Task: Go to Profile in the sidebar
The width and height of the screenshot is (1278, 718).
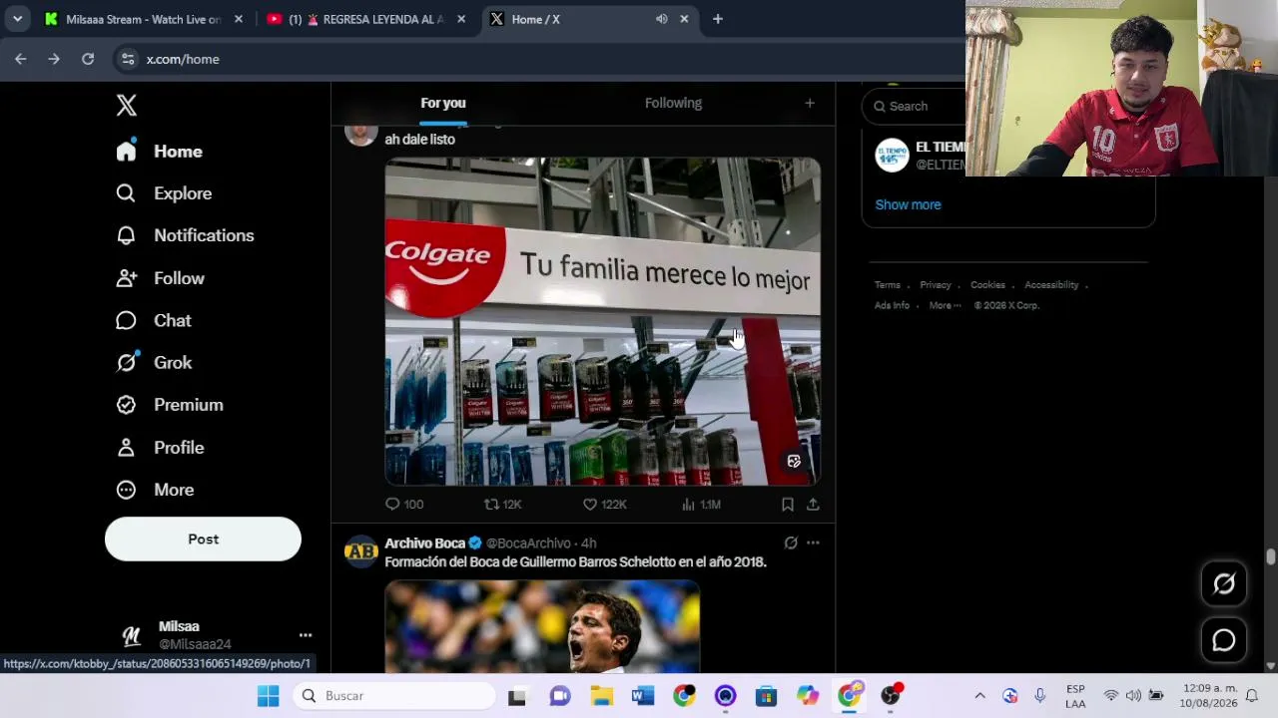Action: [160, 448]
